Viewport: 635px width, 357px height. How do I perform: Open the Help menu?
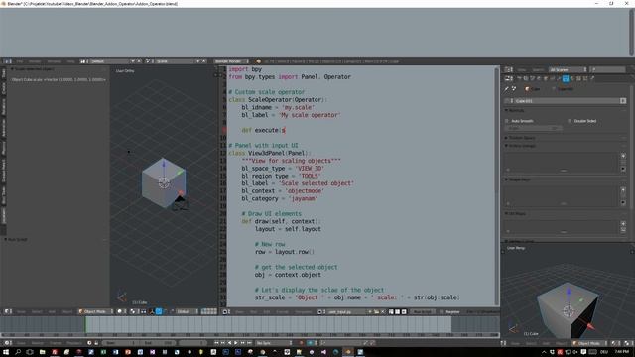(x=70, y=61)
